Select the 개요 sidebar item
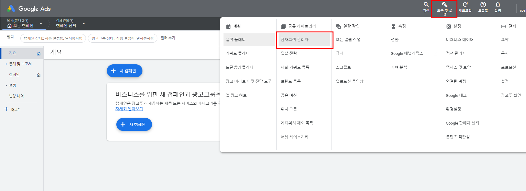The width and height of the screenshot is (526, 191). 22,53
